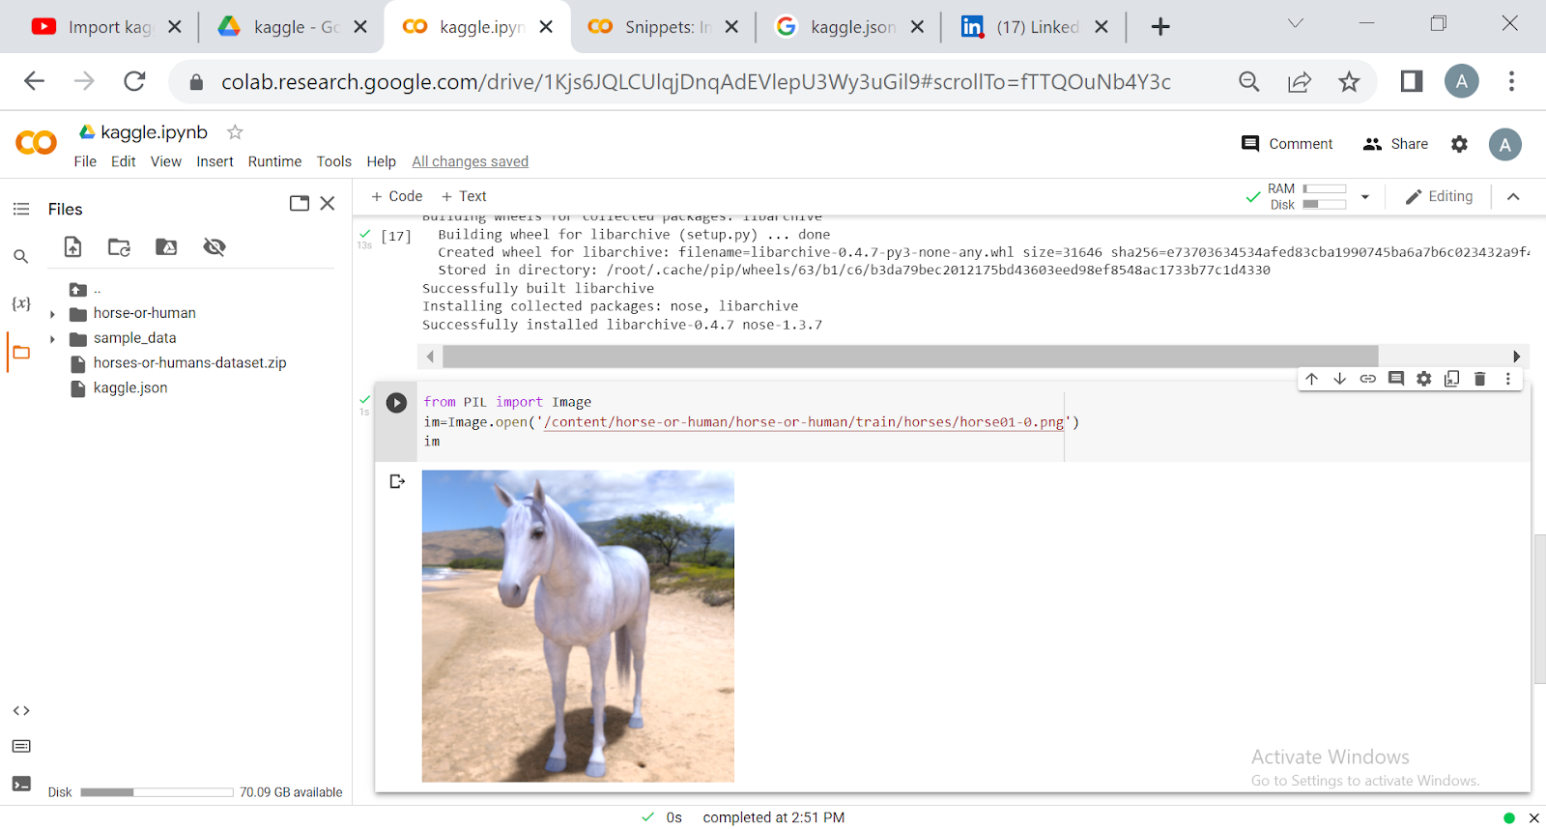Move cell up arrow

click(1311, 379)
